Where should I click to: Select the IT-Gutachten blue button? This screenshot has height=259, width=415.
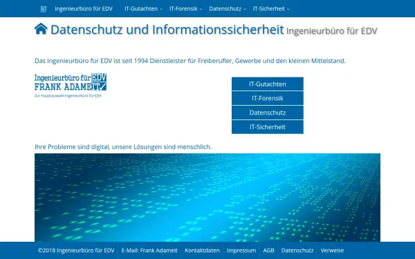[267, 84]
